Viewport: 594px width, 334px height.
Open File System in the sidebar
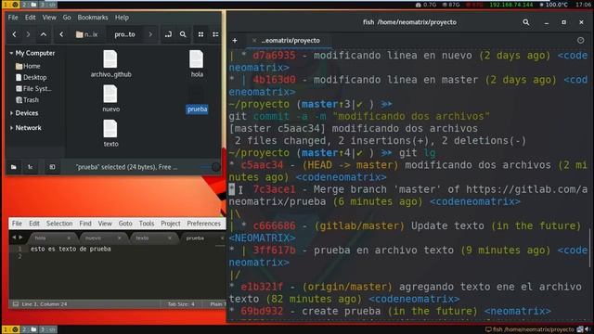(33, 89)
